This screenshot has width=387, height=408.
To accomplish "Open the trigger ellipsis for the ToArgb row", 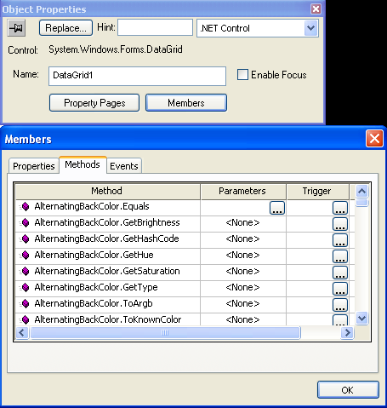I will pyautogui.click(x=340, y=305).
